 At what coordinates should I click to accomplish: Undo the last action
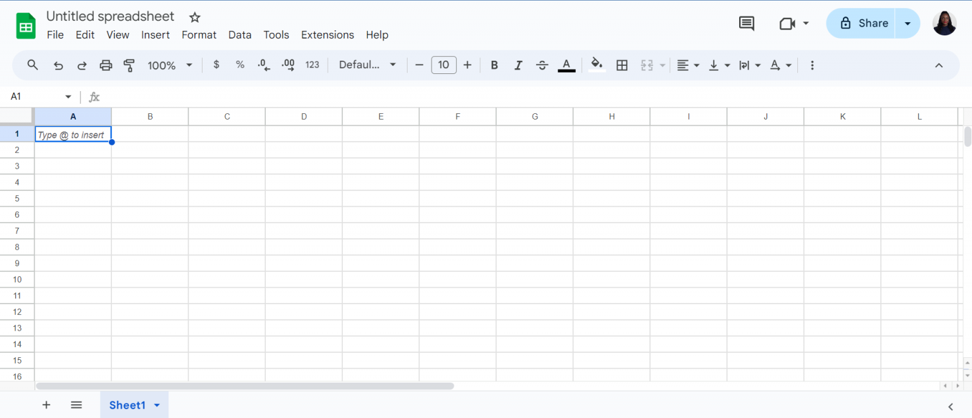click(58, 65)
